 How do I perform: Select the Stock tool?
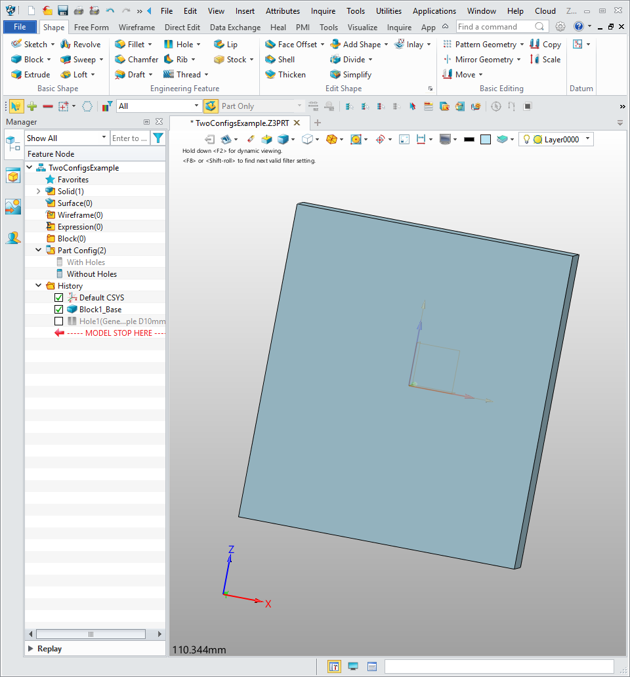230,60
